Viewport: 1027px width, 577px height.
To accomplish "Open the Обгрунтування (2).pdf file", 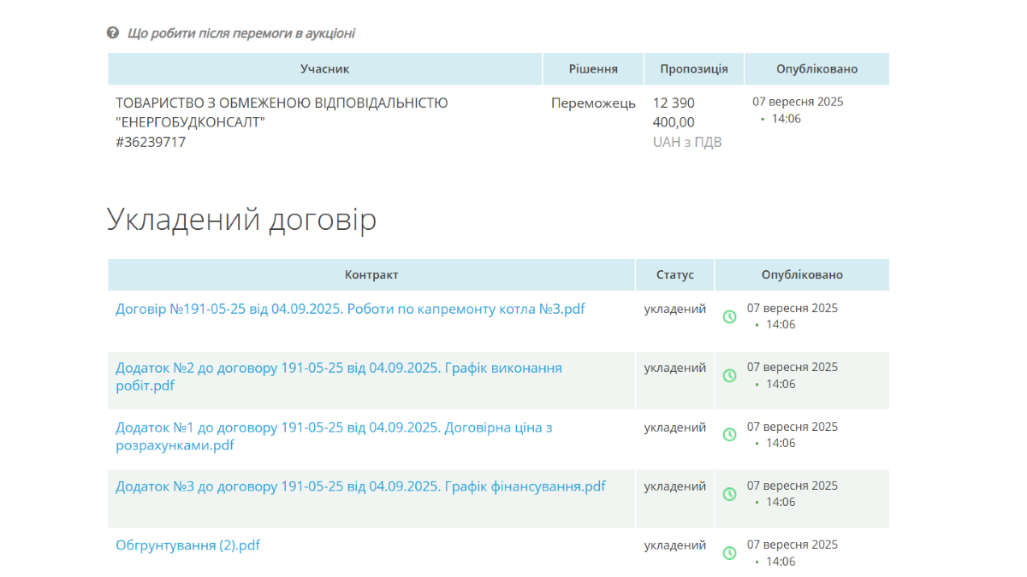I will 187,545.
